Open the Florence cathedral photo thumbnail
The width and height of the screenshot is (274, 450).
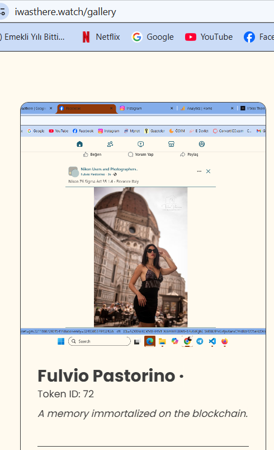pyautogui.click(x=140, y=257)
